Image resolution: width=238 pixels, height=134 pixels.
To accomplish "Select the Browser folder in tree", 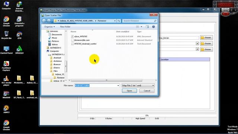I will point(57,64).
